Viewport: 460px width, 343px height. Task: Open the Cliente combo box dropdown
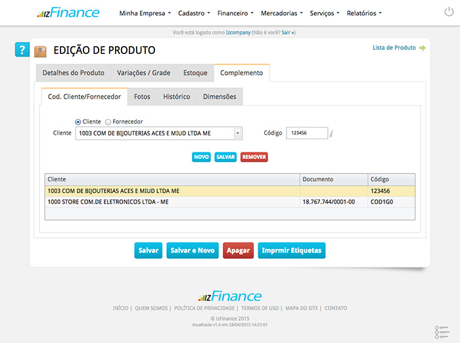[x=238, y=133]
